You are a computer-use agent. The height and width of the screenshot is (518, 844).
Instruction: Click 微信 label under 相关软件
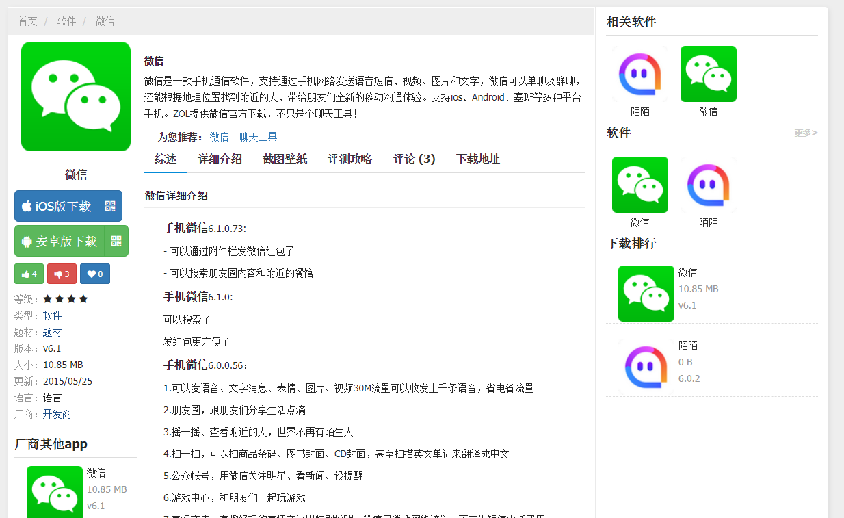point(709,111)
